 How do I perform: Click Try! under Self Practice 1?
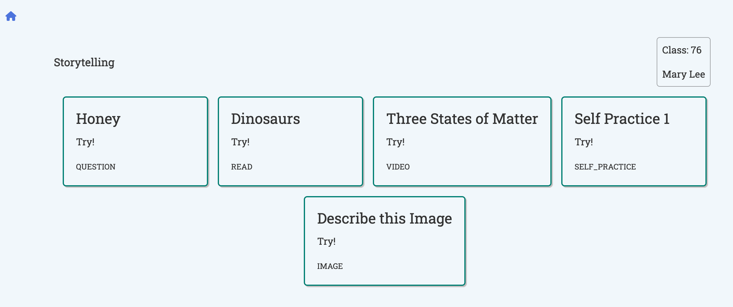pos(584,142)
